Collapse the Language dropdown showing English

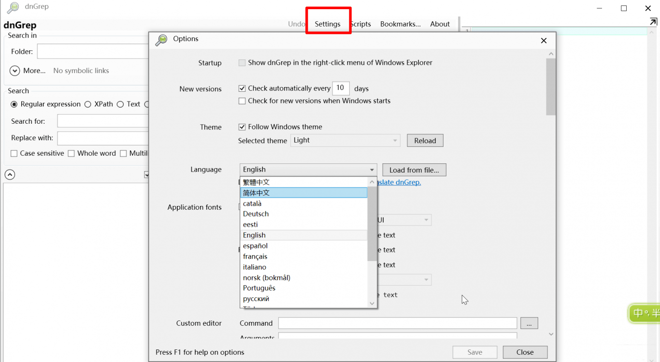372,170
